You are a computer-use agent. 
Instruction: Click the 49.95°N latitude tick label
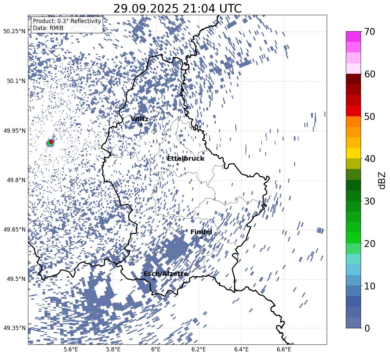14,130
